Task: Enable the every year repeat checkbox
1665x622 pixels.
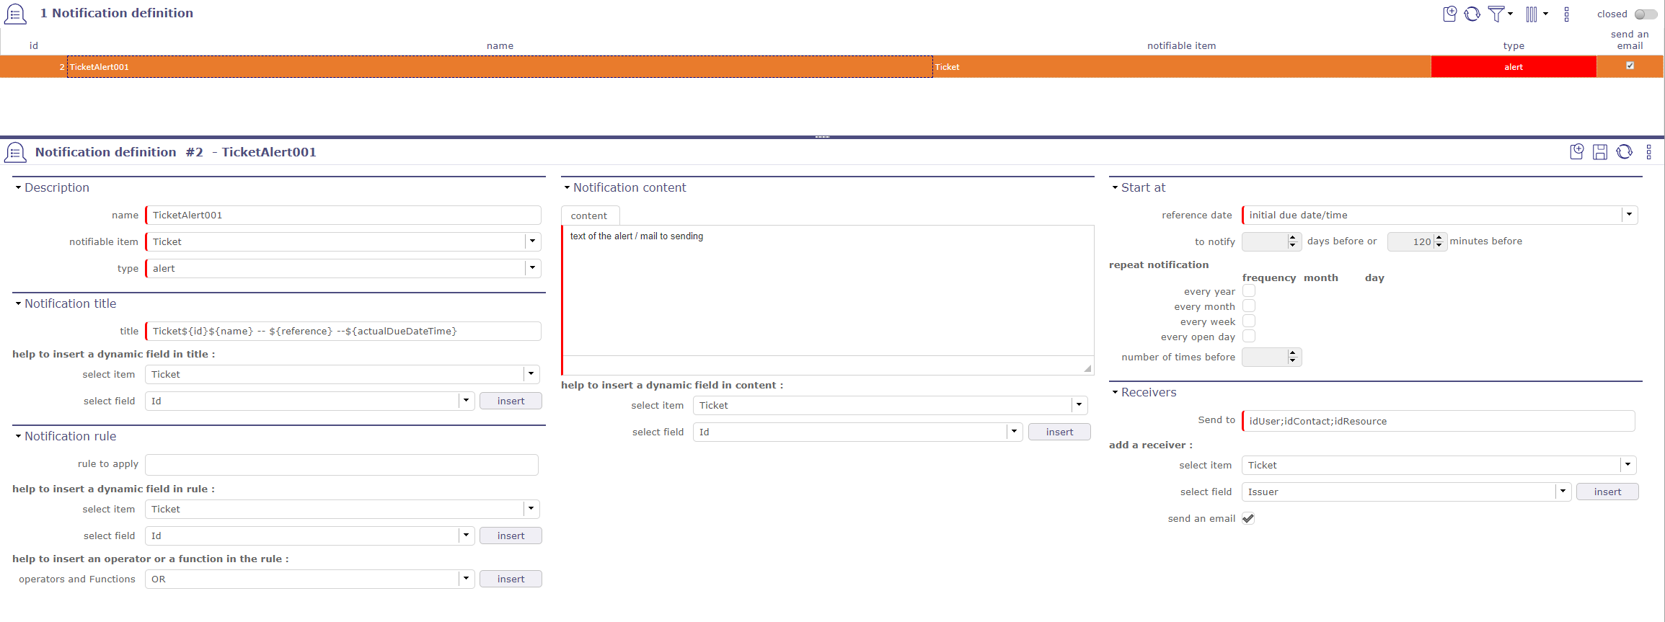Action: pyautogui.click(x=1249, y=290)
